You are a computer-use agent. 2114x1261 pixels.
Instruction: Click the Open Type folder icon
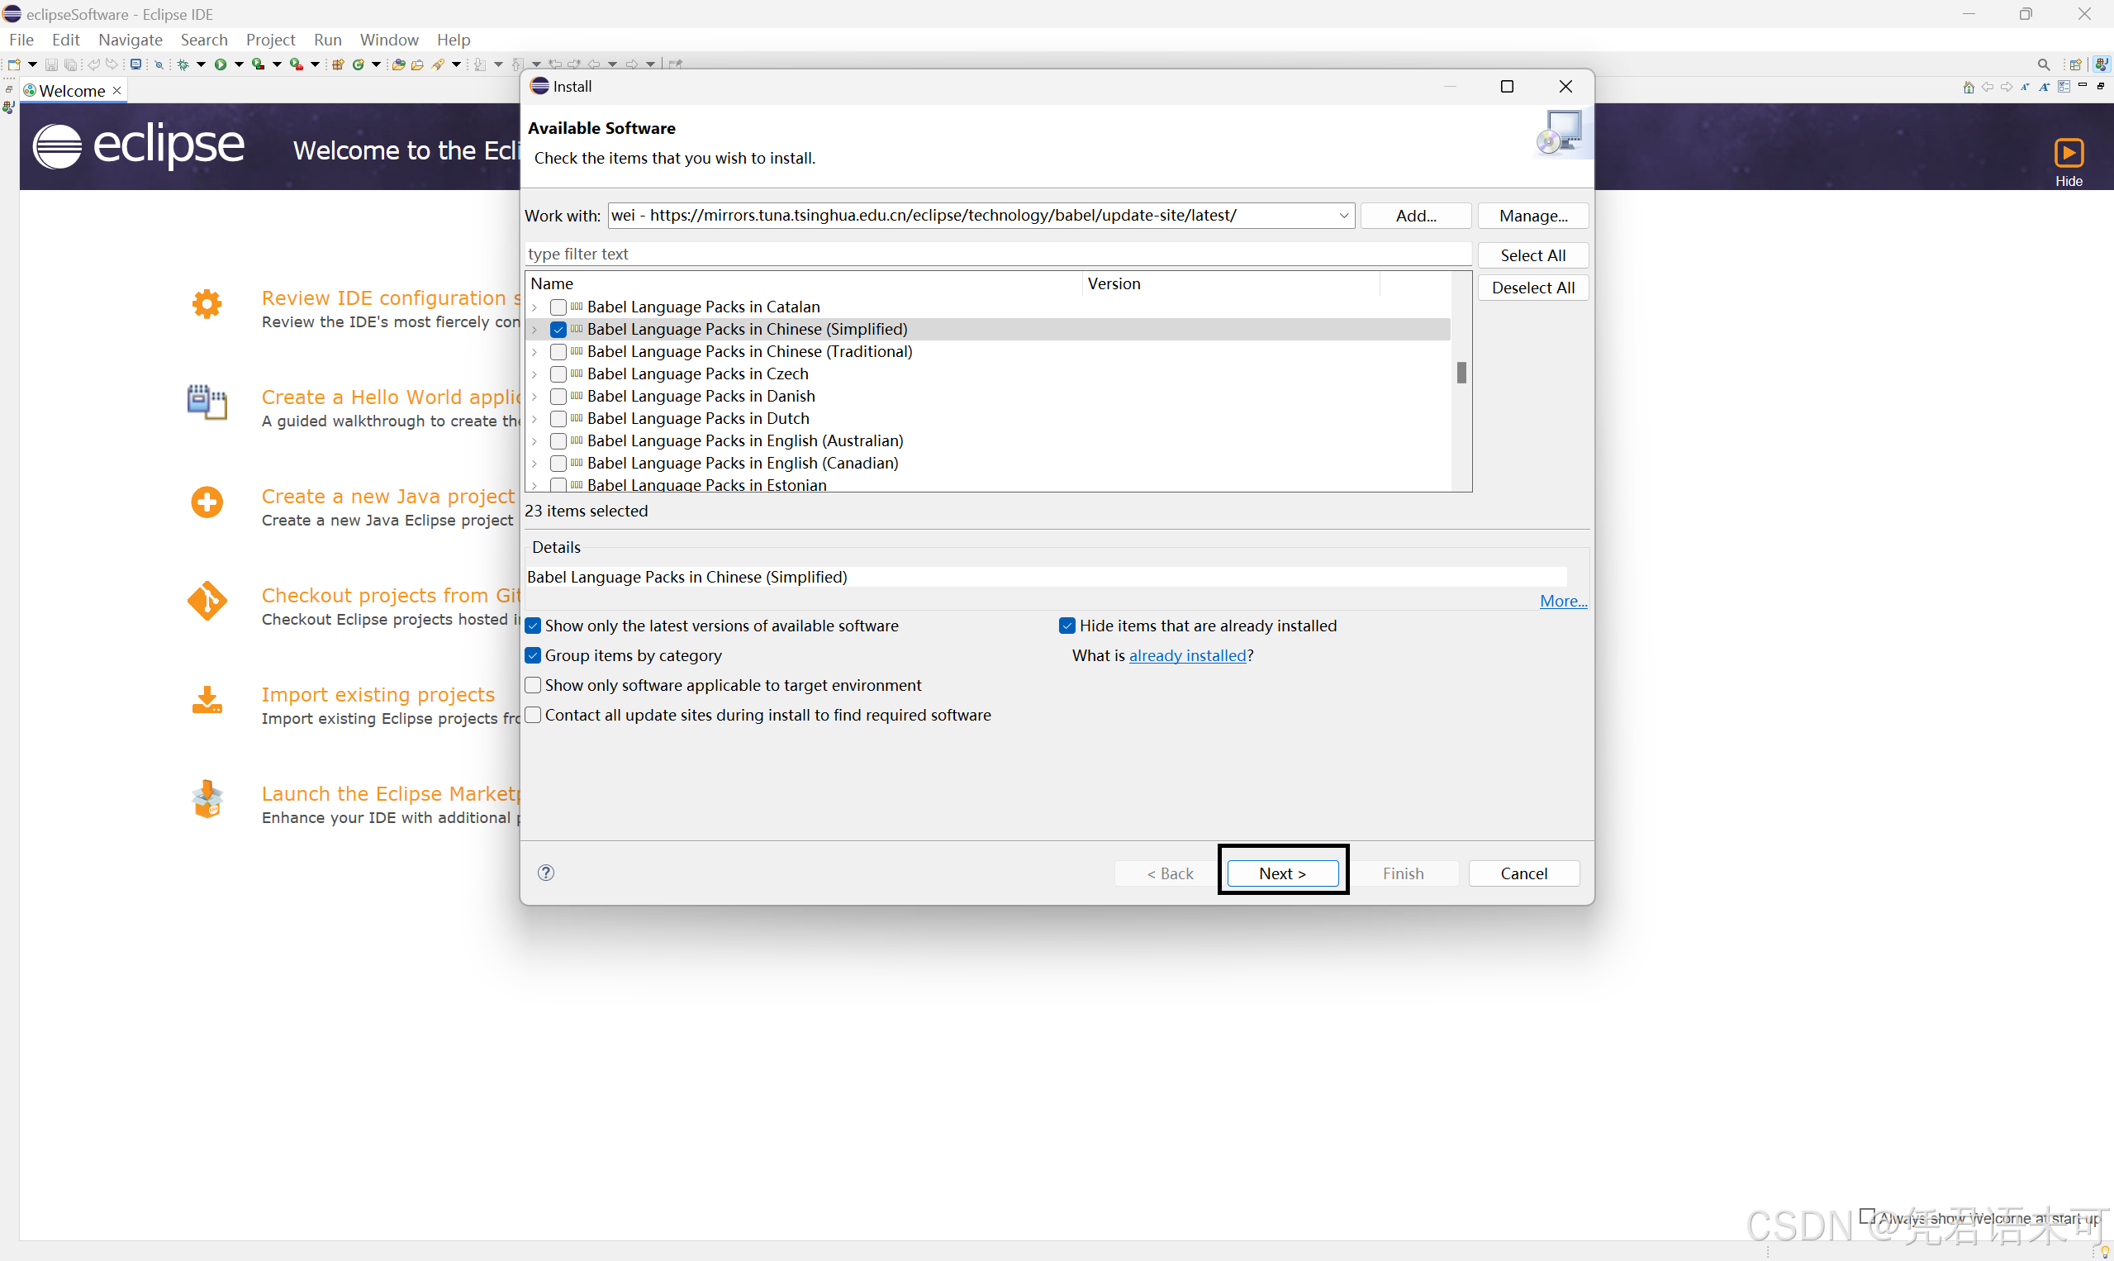pos(398,64)
